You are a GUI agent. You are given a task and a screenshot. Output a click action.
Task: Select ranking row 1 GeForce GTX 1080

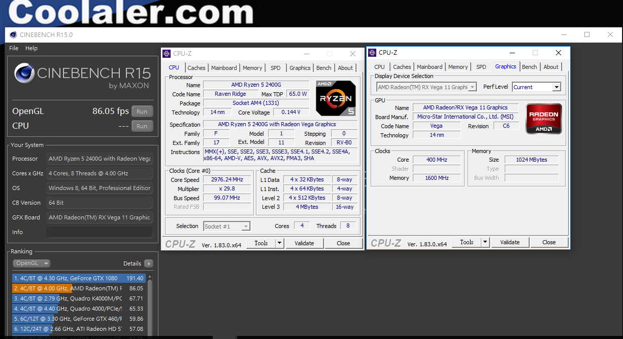(79, 278)
